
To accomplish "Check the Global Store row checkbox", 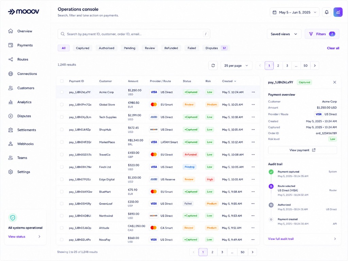I will 62,105.
